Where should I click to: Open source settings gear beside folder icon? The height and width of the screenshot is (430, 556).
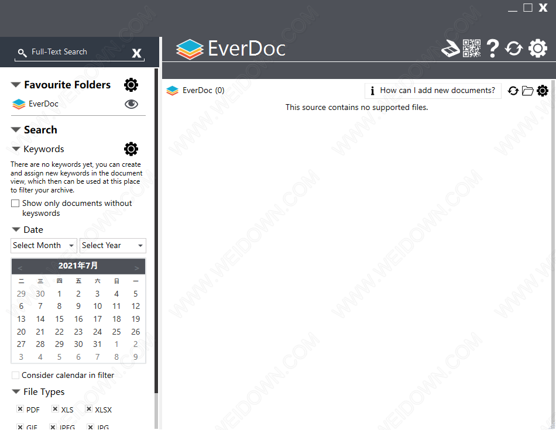pos(543,91)
